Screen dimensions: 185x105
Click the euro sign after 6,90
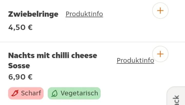pos(30,77)
